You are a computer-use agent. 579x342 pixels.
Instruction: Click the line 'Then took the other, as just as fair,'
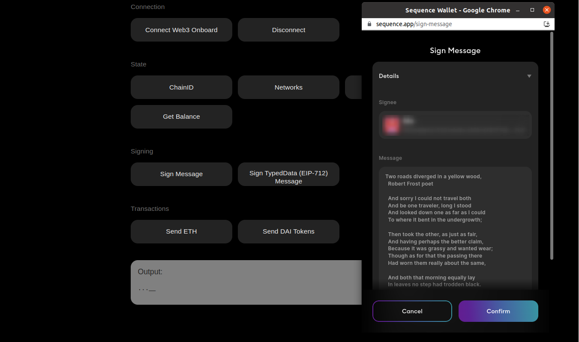pos(432,234)
